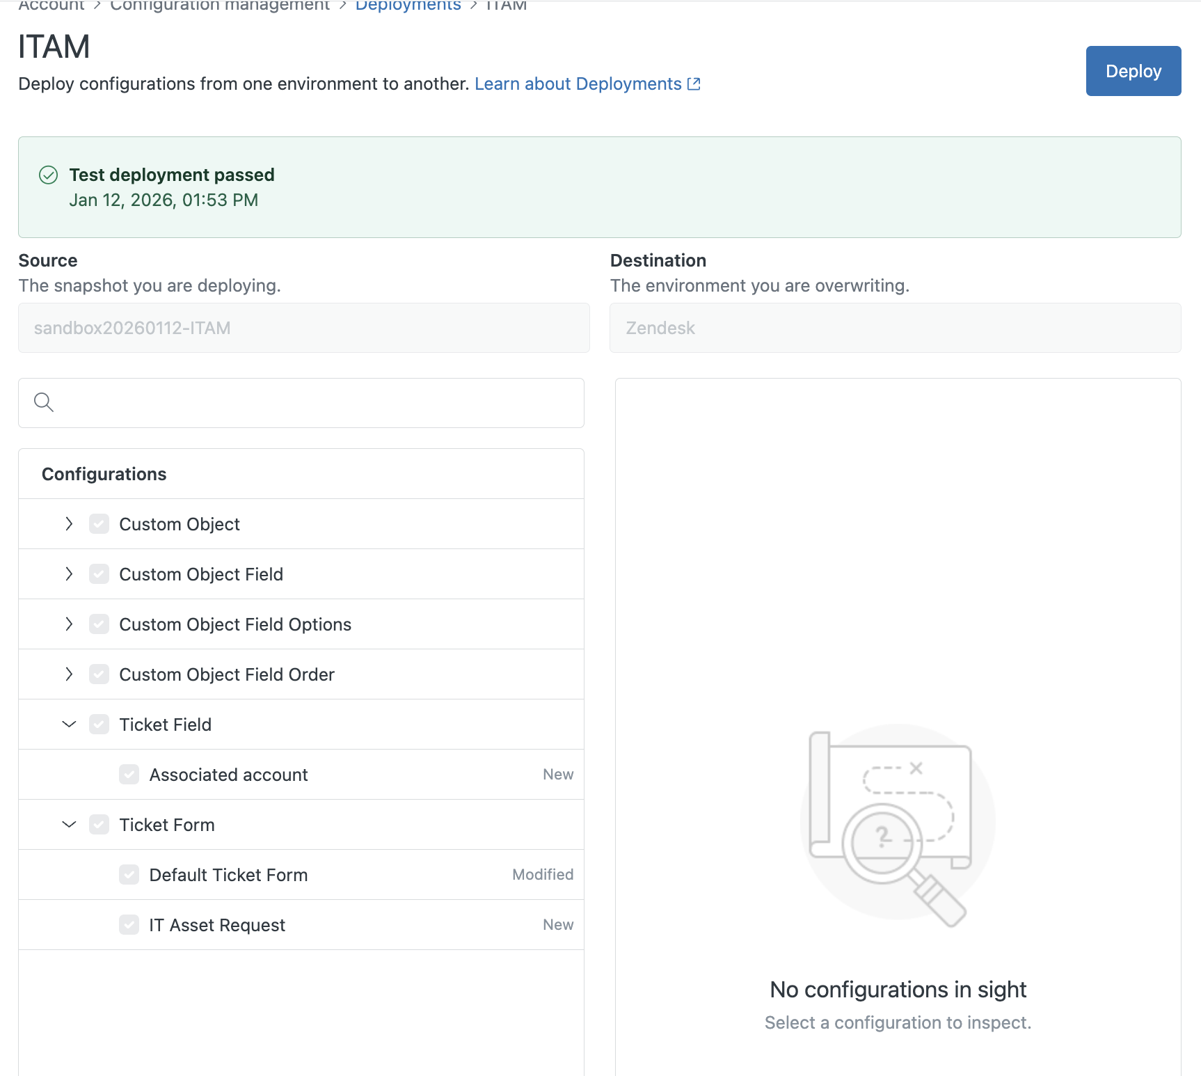Expand Custom Object Field Order chevron
This screenshot has height=1076, width=1201.
point(68,674)
